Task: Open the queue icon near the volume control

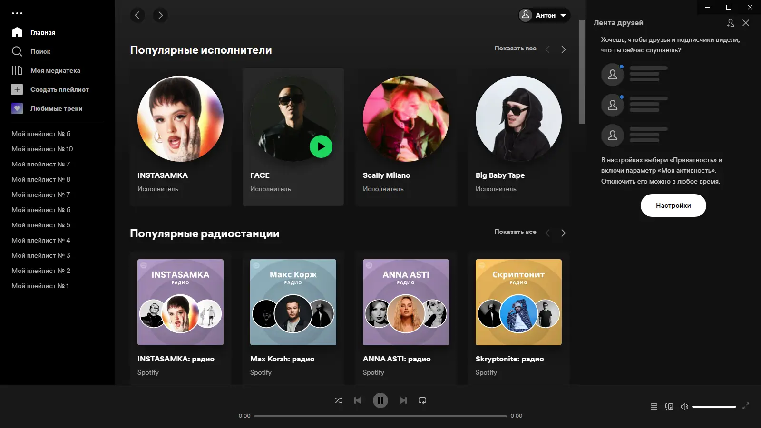Action: [654, 407]
